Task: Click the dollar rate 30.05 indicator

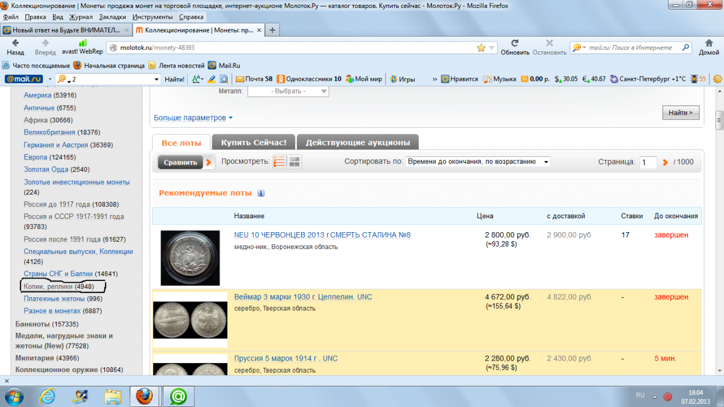Action: (x=566, y=79)
